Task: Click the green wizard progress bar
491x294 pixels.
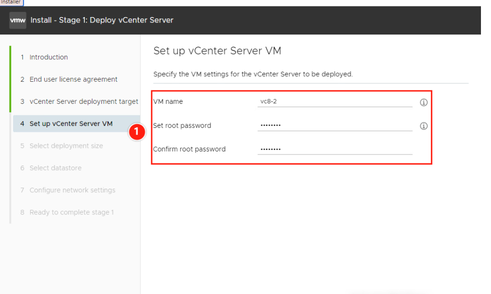Action: tap(10, 80)
